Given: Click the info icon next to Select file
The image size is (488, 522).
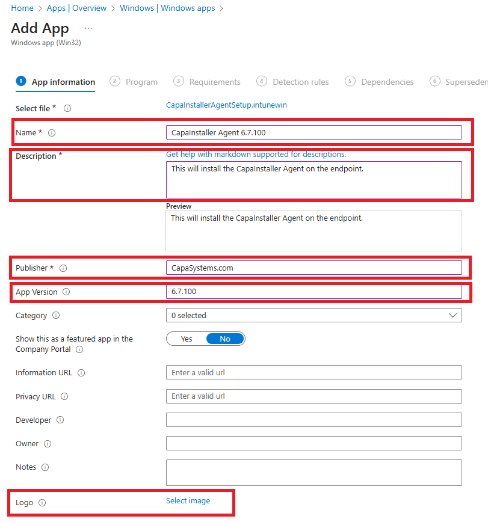Looking at the screenshot, I should [67, 108].
